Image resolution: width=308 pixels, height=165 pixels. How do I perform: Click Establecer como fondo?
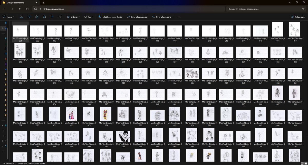click(x=110, y=17)
